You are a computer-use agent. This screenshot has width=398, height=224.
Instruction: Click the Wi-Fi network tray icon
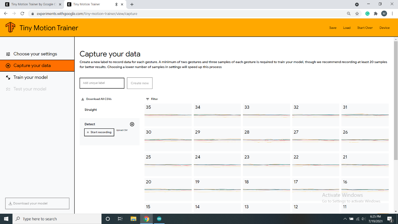pos(358,219)
